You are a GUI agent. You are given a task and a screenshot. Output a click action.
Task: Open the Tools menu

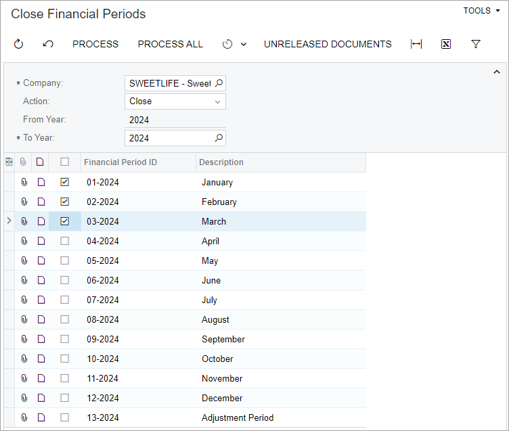click(481, 11)
